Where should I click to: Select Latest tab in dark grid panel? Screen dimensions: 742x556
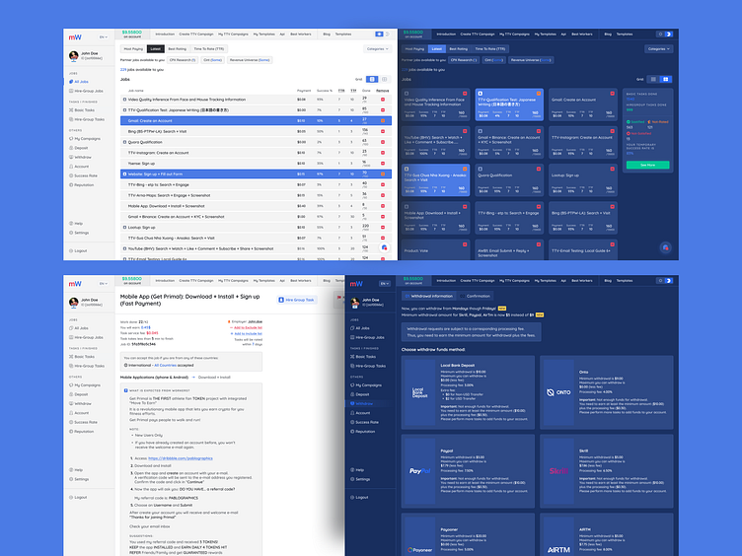[x=437, y=48]
